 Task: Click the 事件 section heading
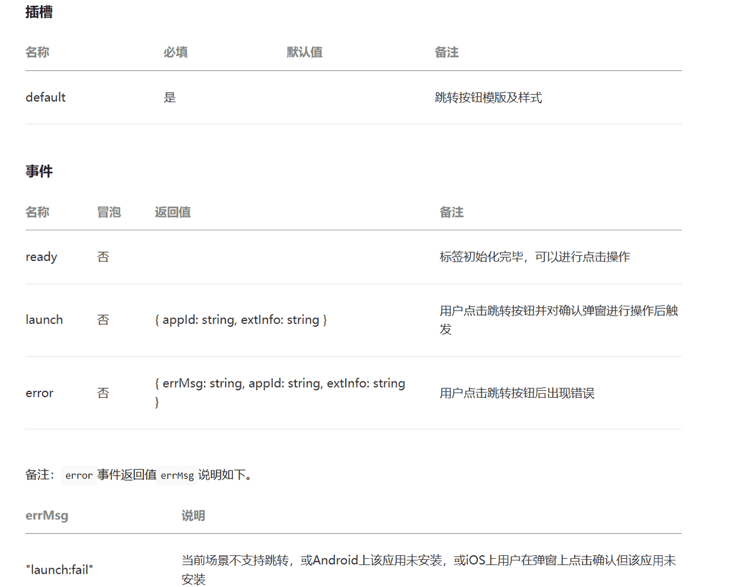click(39, 171)
